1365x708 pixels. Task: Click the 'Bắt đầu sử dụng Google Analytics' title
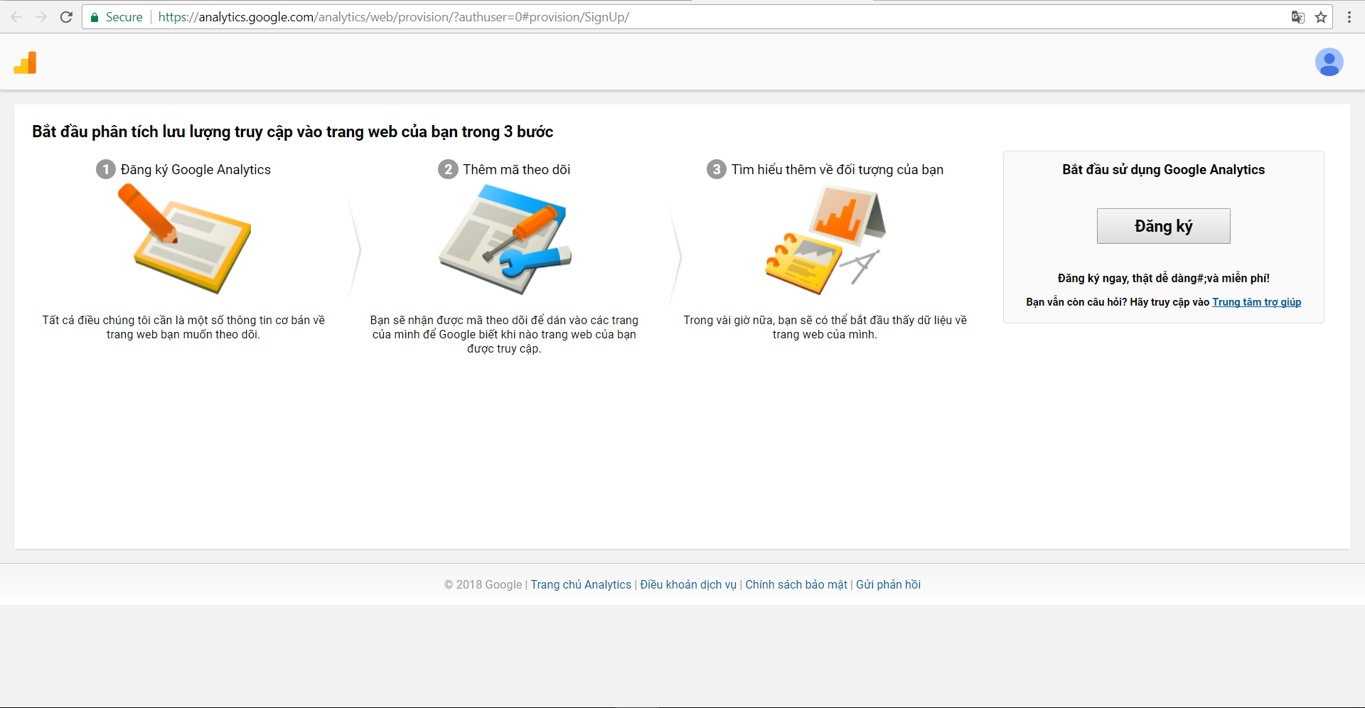pos(1163,170)
